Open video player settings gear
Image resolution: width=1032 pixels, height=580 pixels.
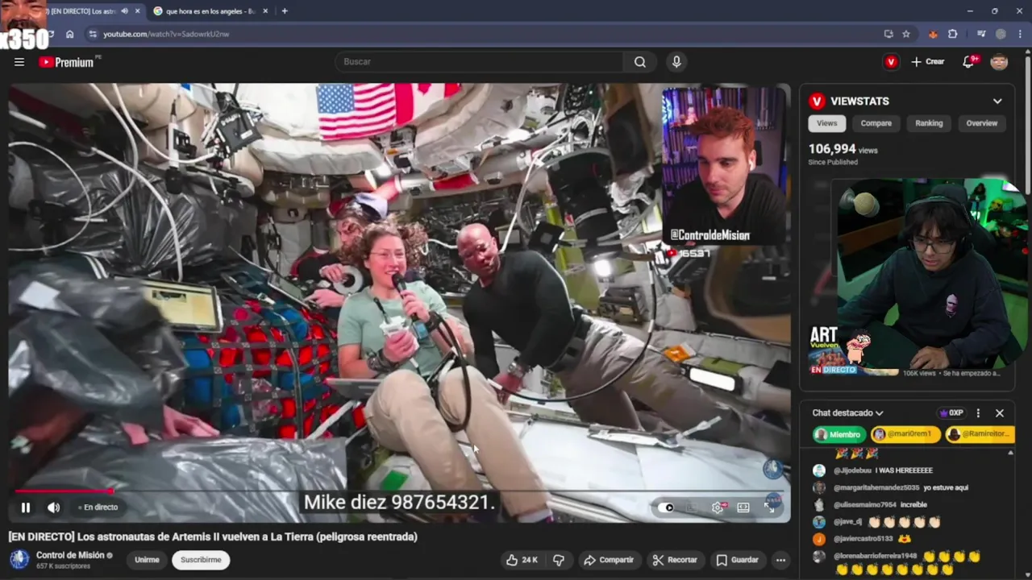718,507
